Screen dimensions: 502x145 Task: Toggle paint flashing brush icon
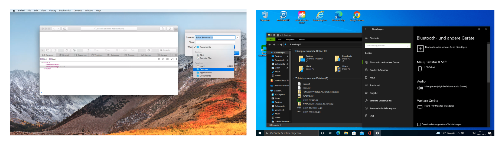pyautogui.click(x=171, y=59)
